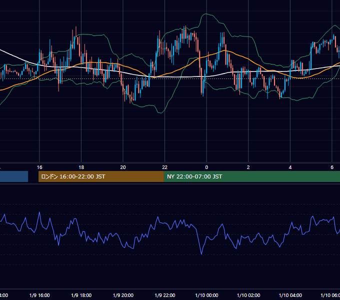The image size is (340, 300).
Task: Click the blue session bar before London
Action: pos(14,176)
